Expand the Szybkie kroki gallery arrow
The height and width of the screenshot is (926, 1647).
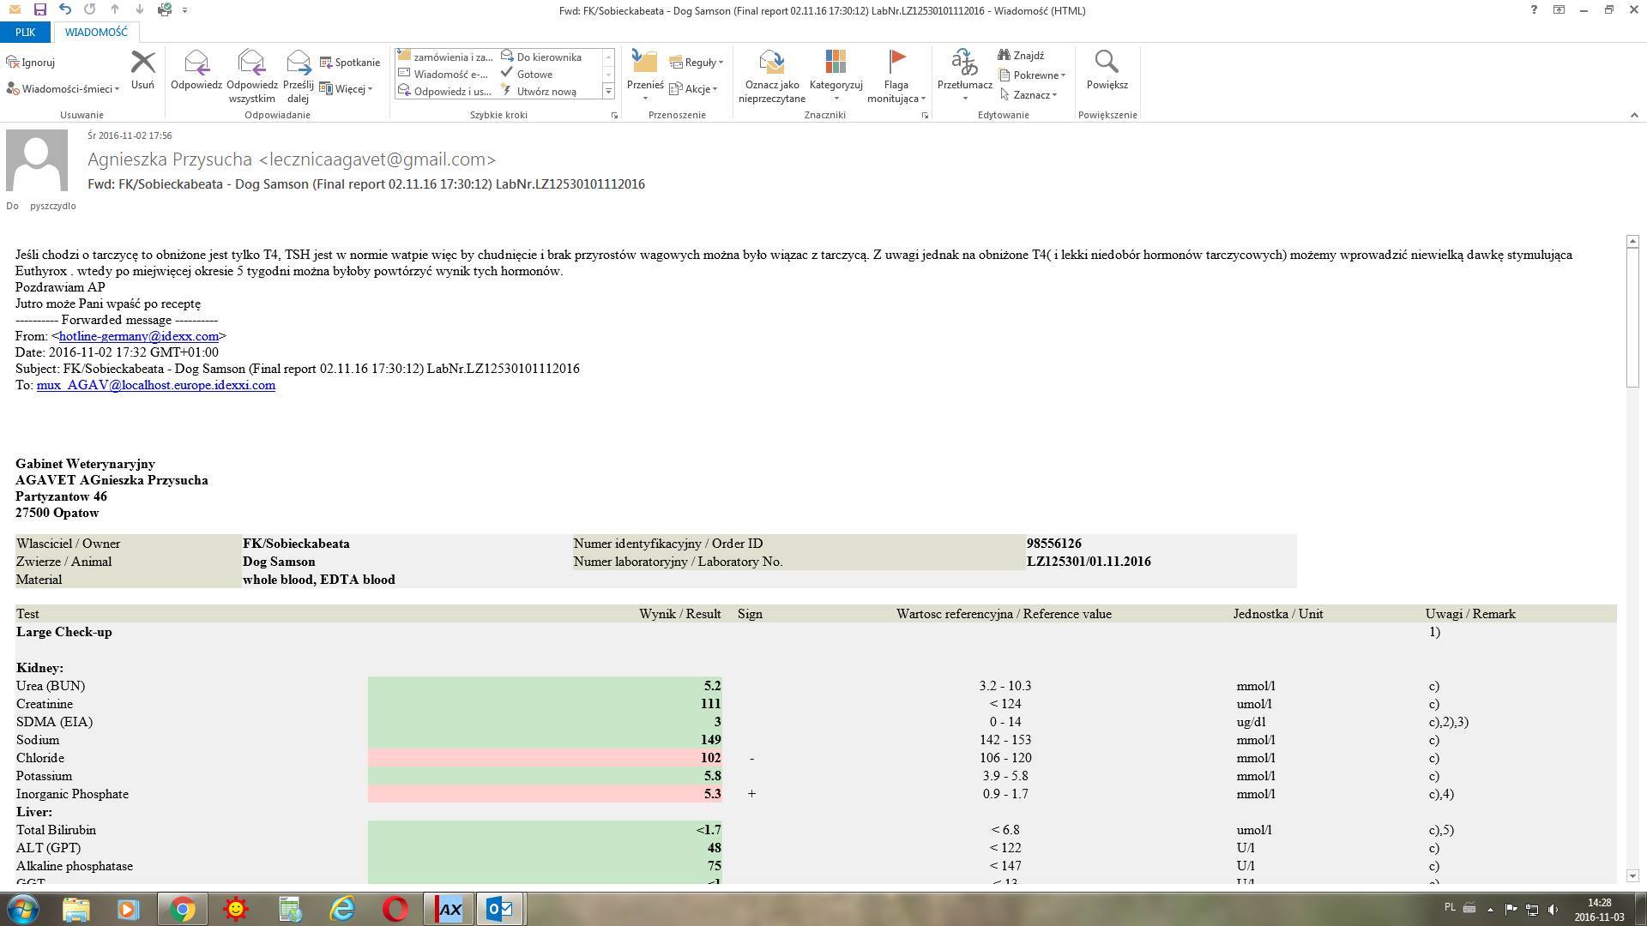click(x=608, y=91)
